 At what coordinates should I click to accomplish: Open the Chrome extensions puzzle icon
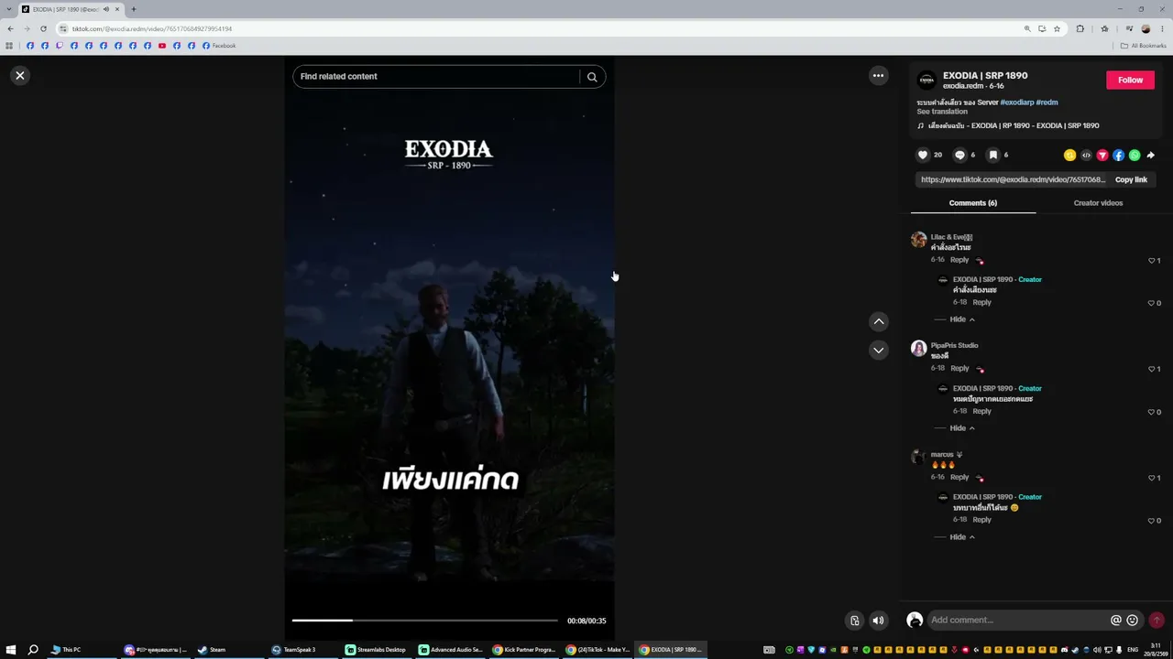click(1080, 29)
